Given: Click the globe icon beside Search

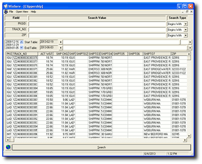Looking at the screenshot, I should (8, 147).
